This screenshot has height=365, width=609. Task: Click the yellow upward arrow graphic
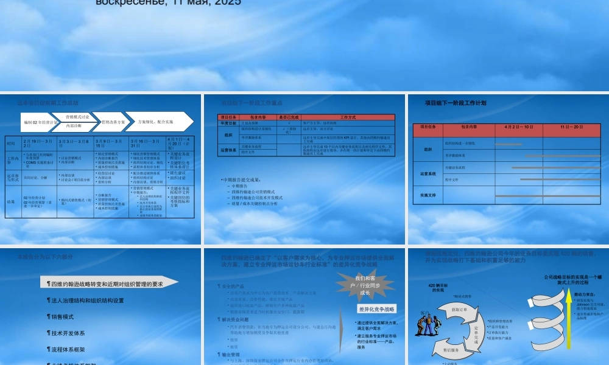(569, 318)
